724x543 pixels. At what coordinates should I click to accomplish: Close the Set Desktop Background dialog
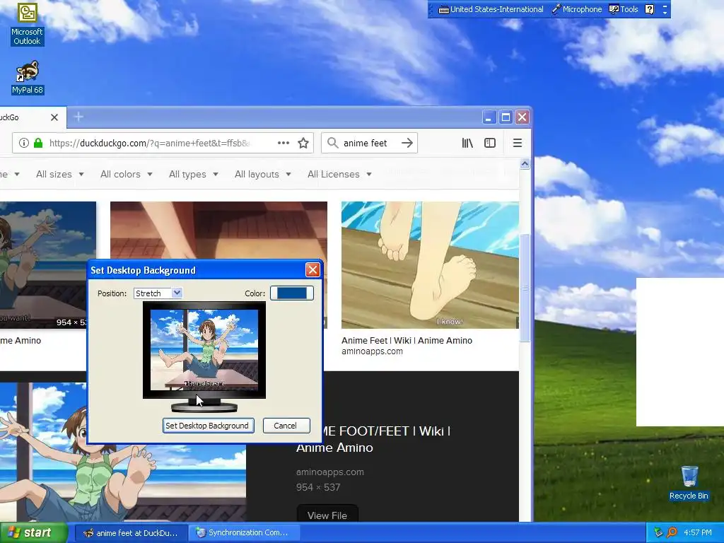click(313, 270)
